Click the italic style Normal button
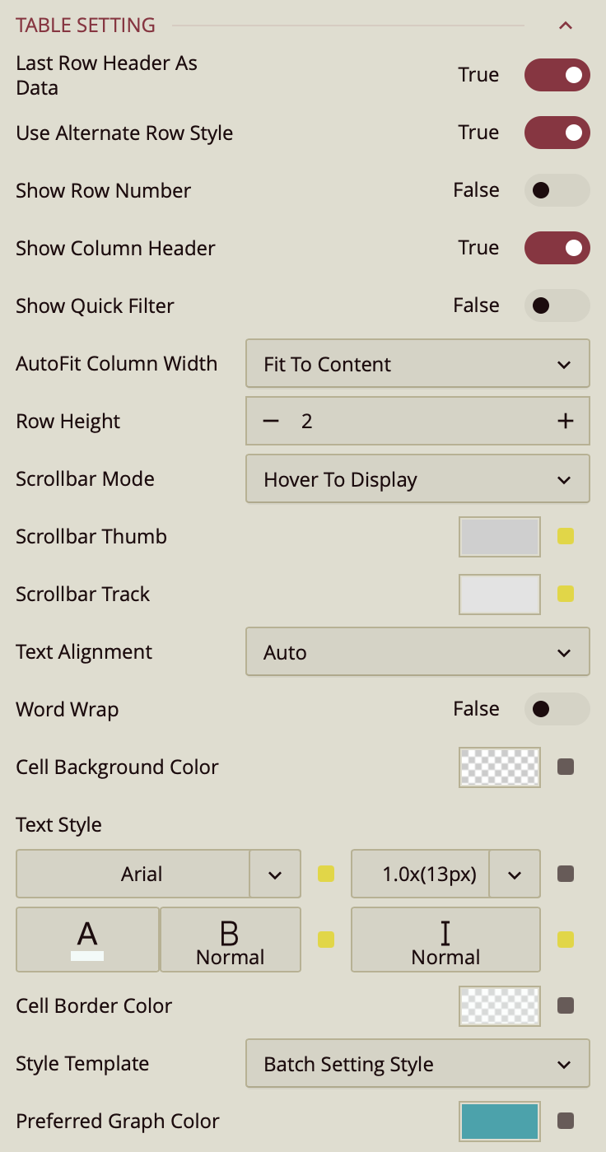 tap(445, 940)
